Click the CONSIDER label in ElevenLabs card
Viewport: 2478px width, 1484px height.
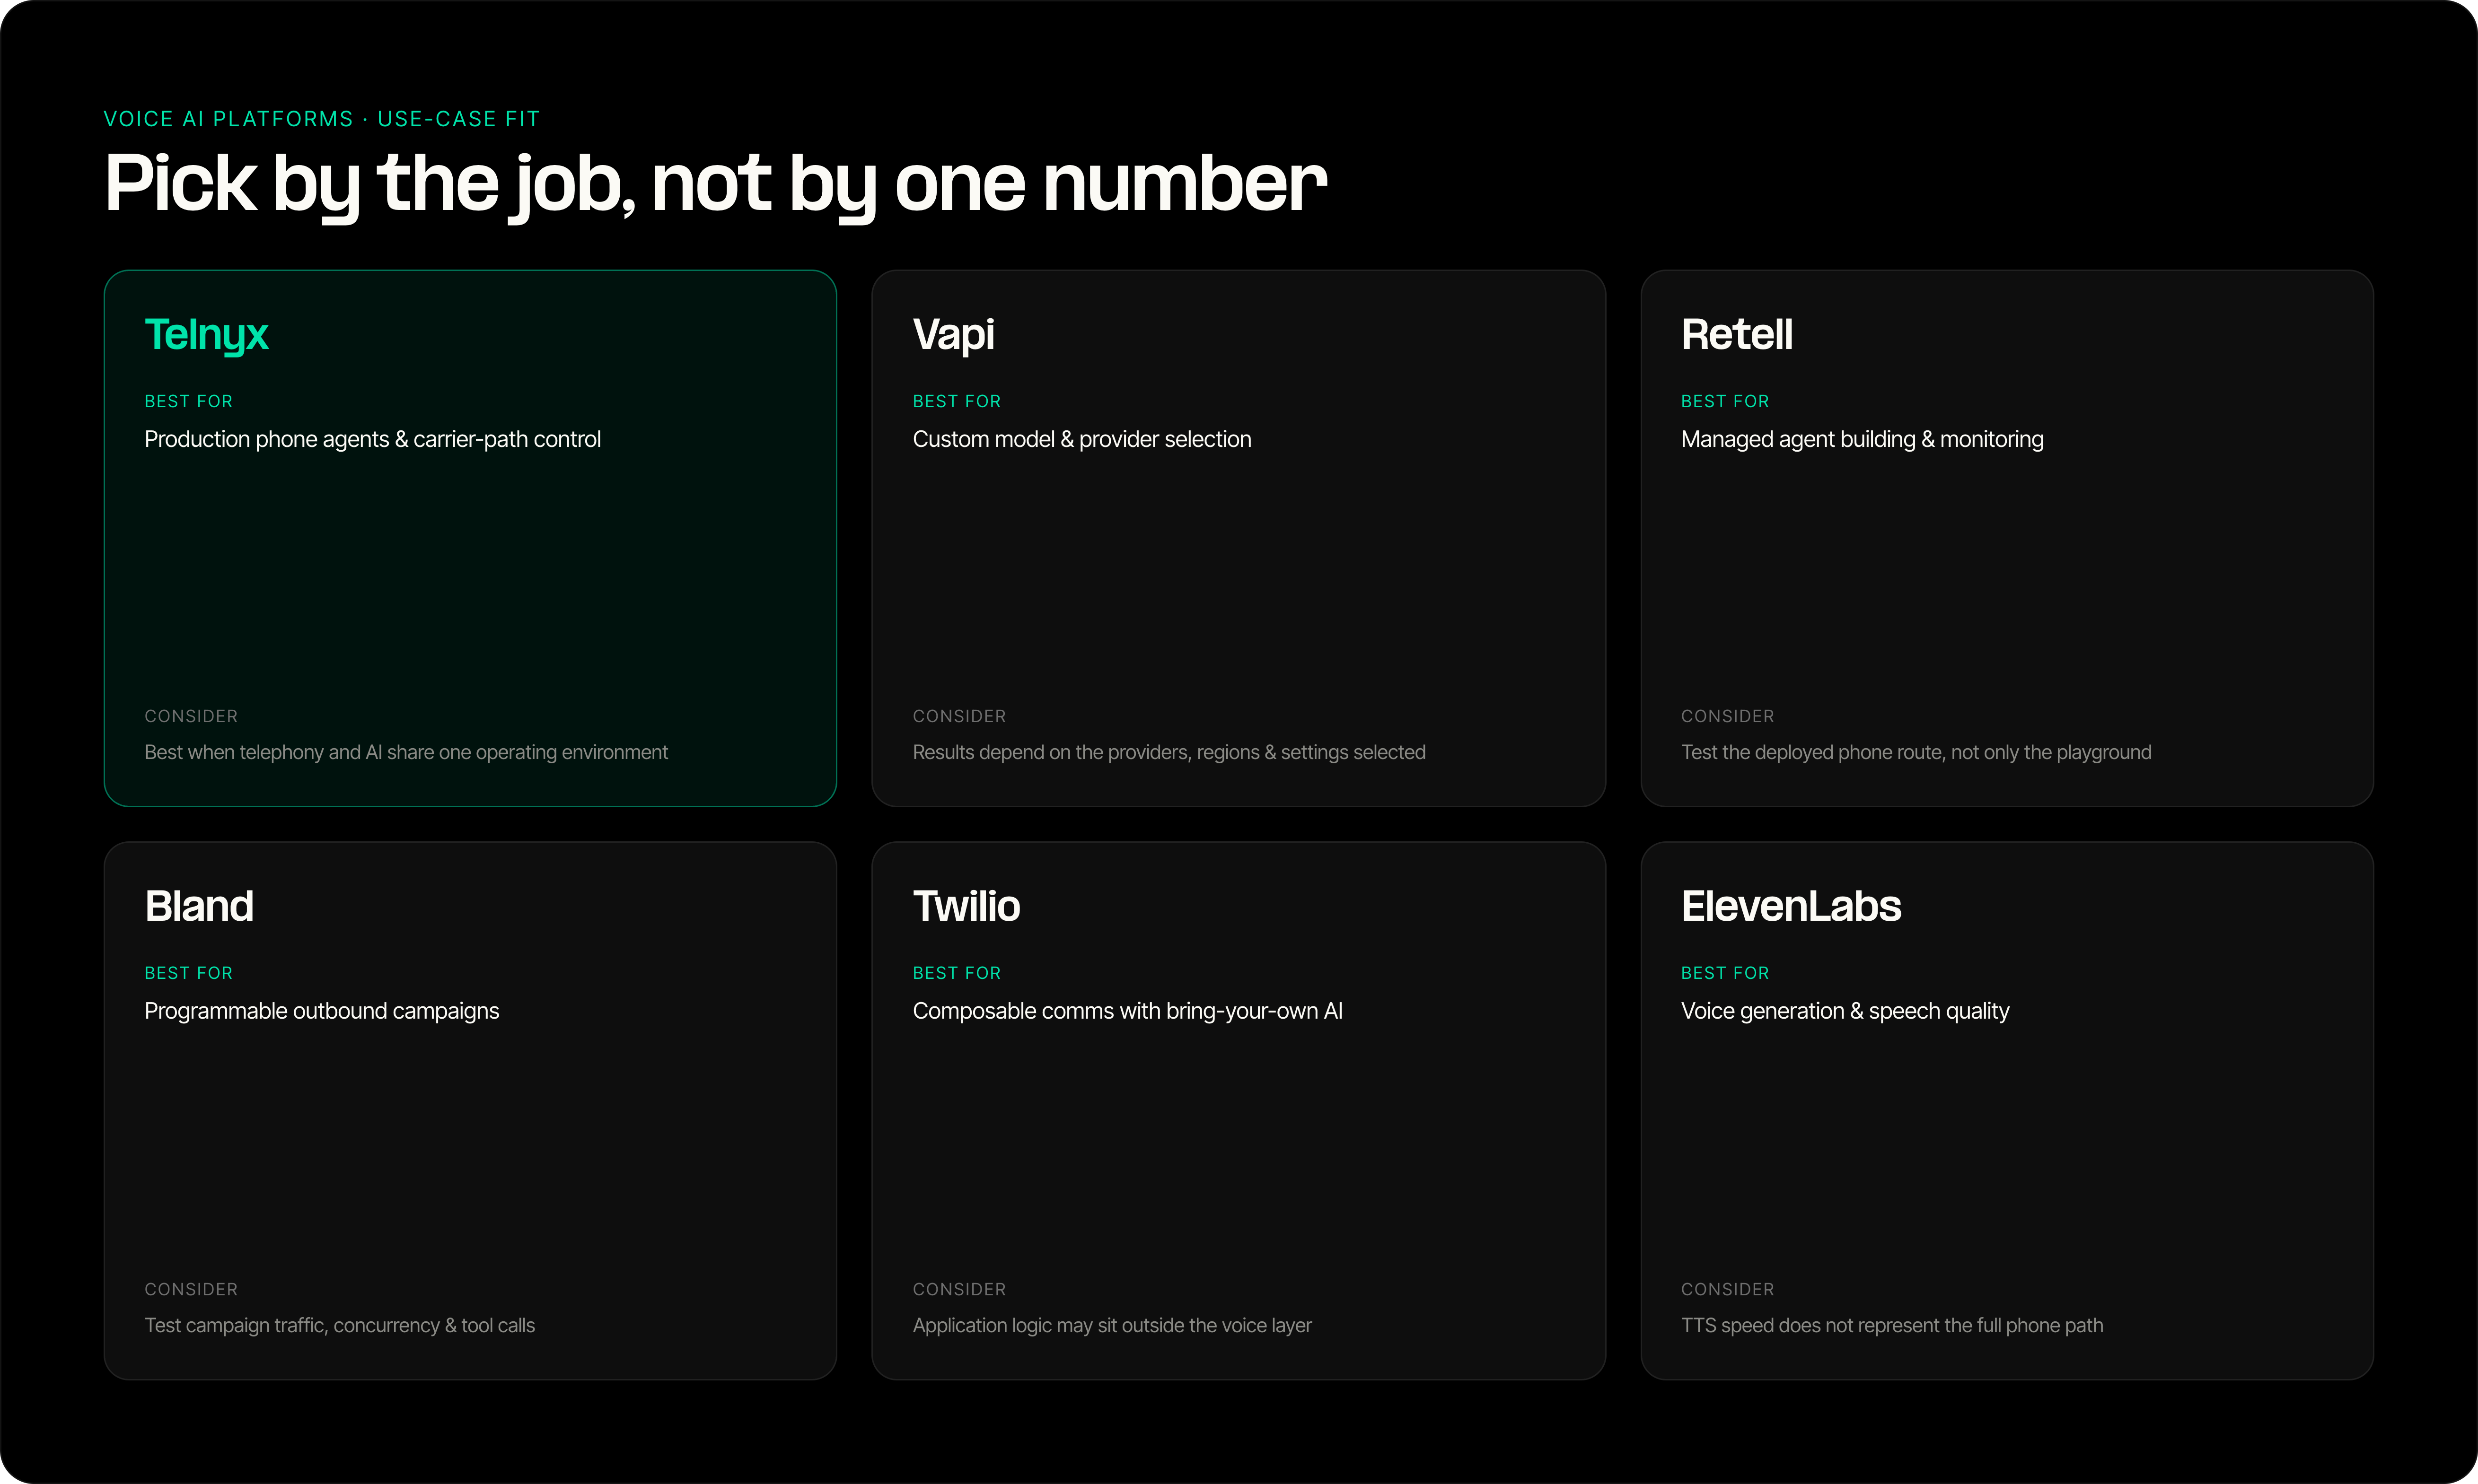click(1728, 1289)
